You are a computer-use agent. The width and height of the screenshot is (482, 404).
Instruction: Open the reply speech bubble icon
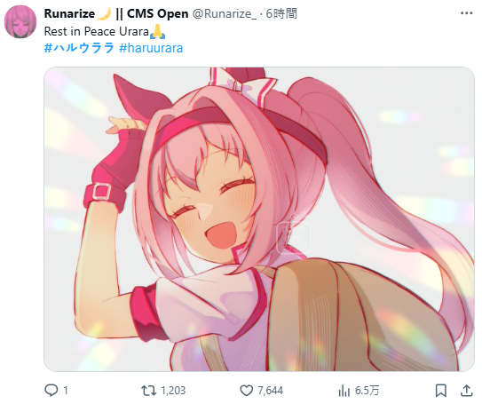(51, 390)
